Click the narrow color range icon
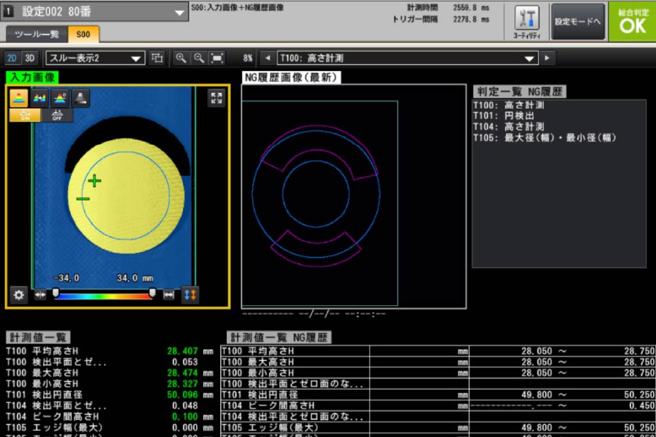656x437 pixels. [x=40, y=295]
